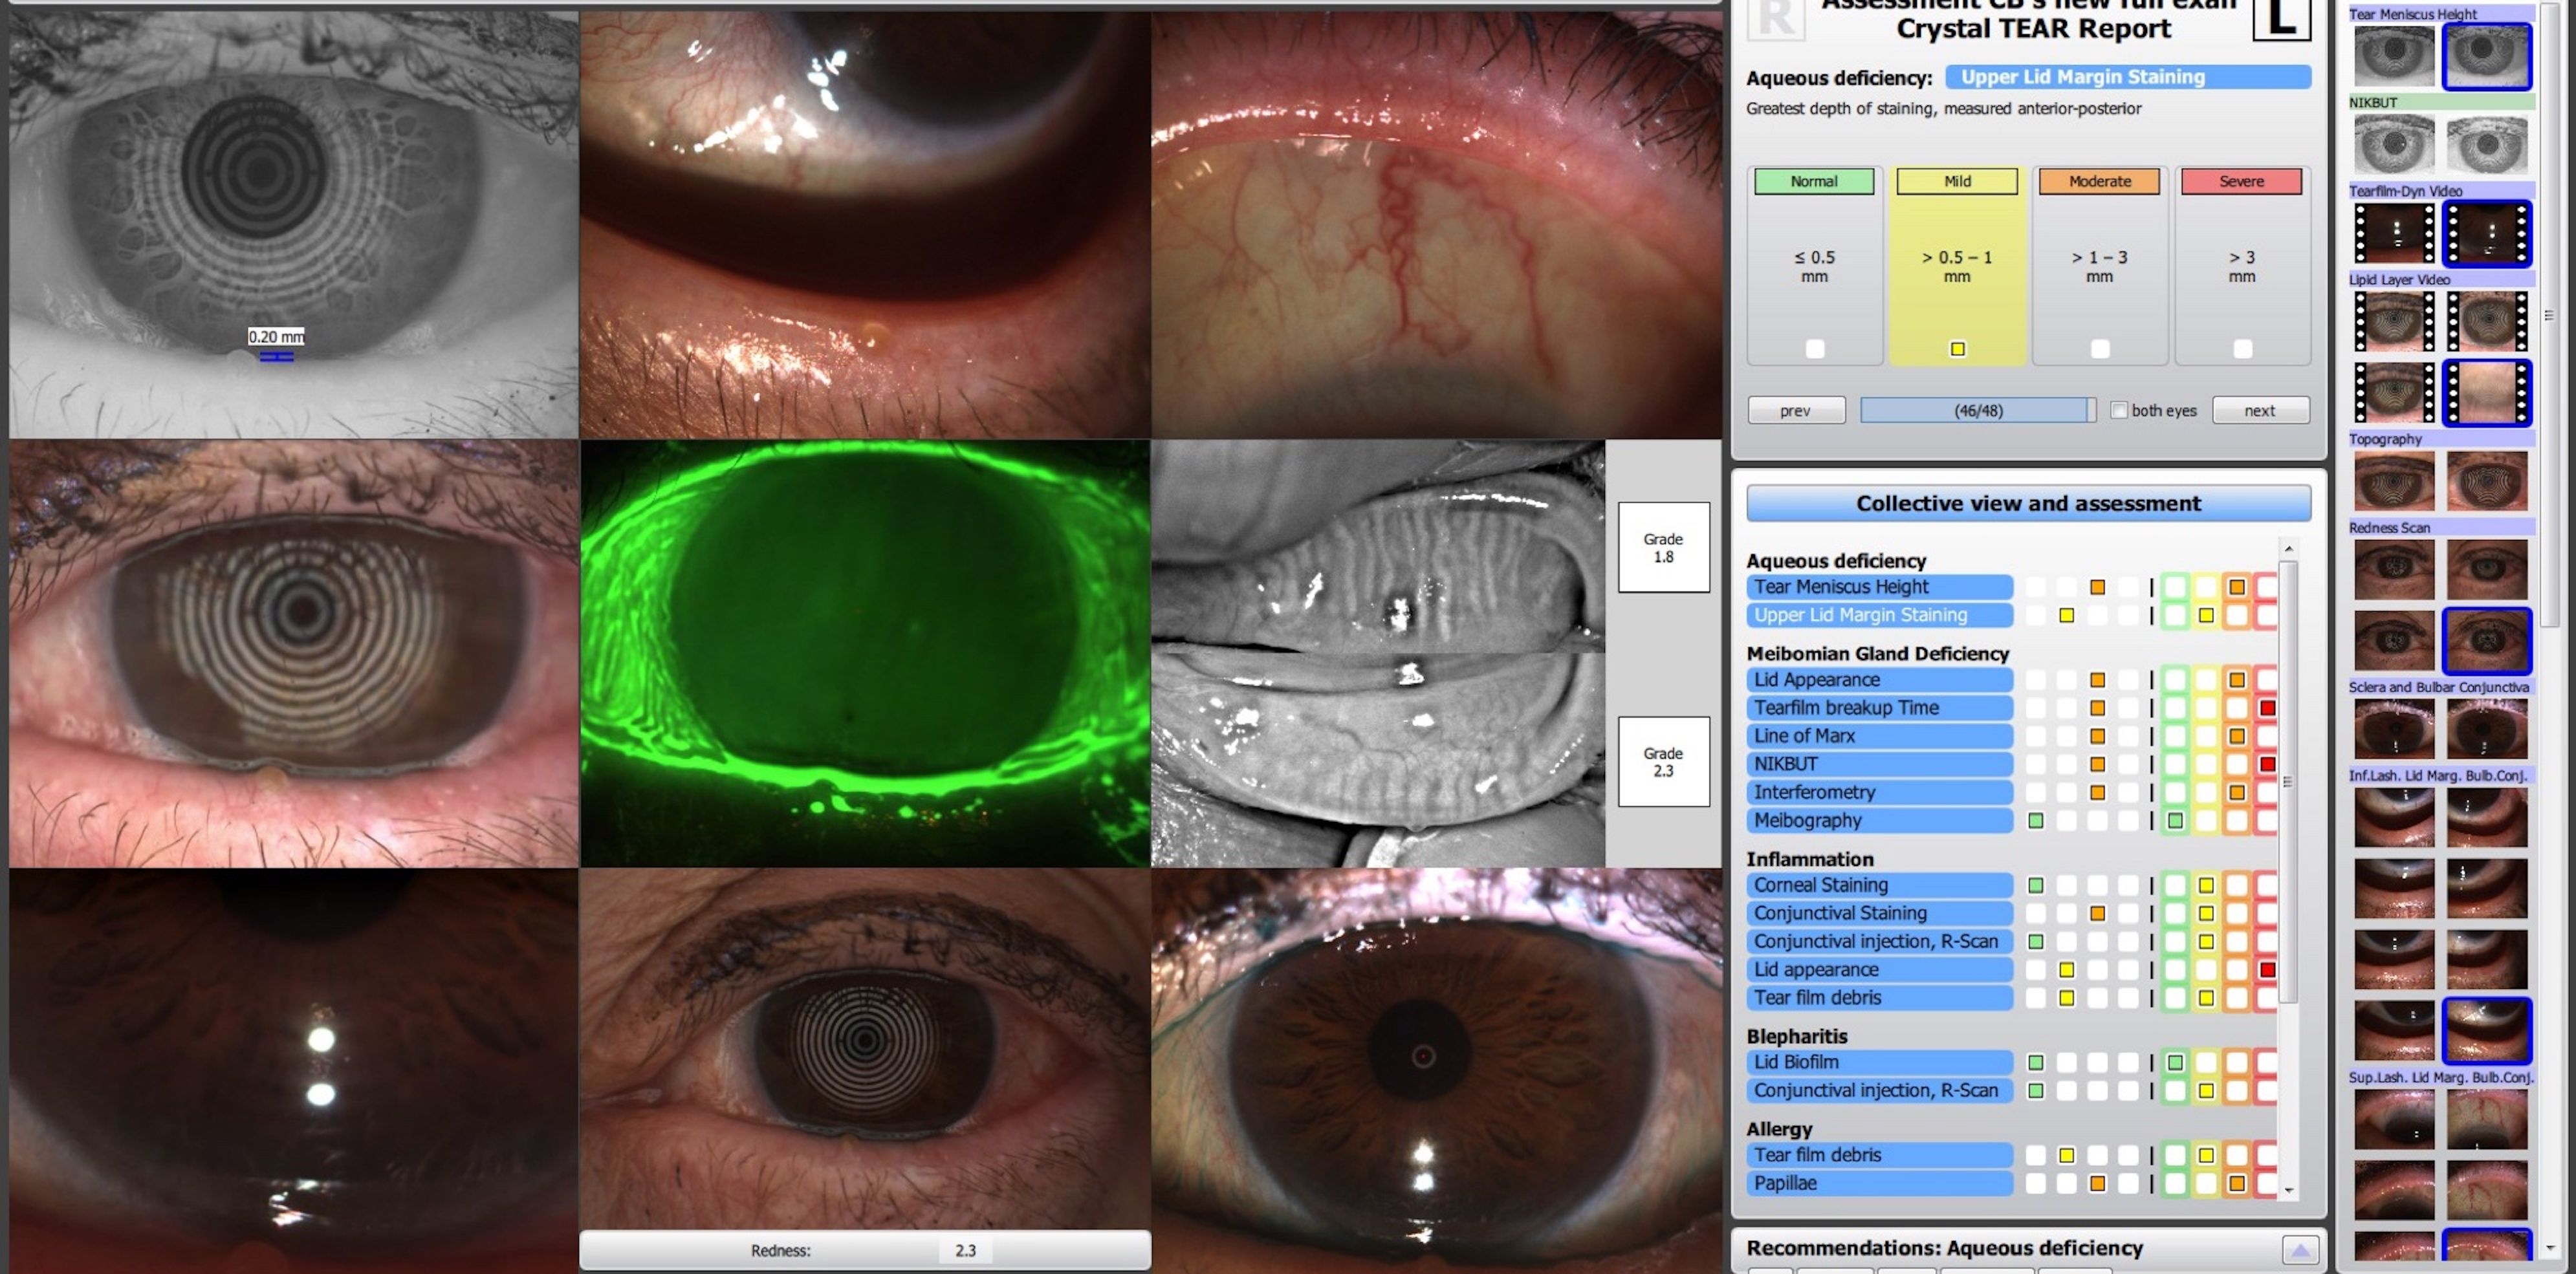Viewport: 2576px width, 1274px height.
Task: Check the Normal severity box
Action: (x=1814, y=349)
